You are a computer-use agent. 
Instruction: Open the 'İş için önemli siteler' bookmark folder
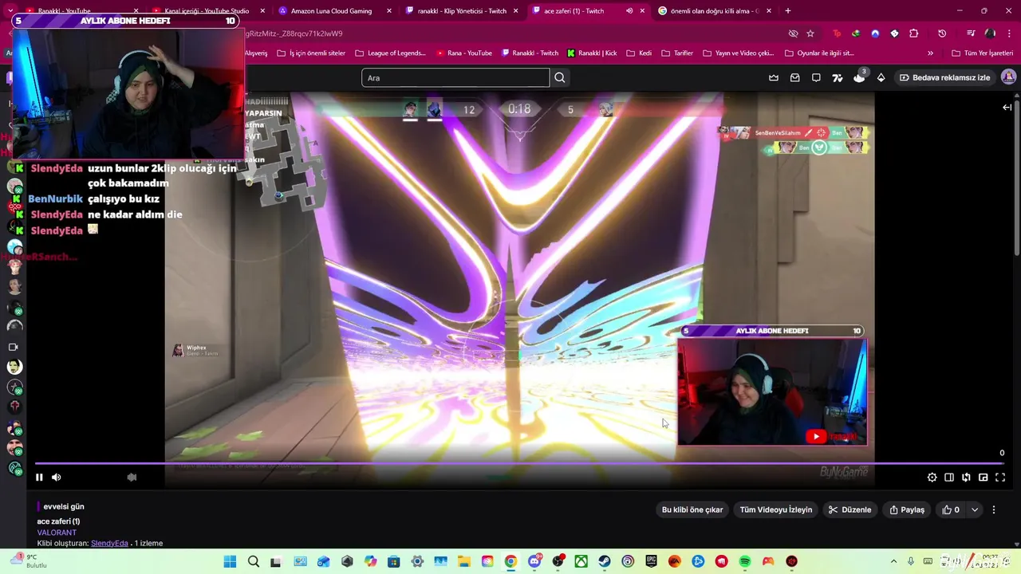[x=310, y=53]
